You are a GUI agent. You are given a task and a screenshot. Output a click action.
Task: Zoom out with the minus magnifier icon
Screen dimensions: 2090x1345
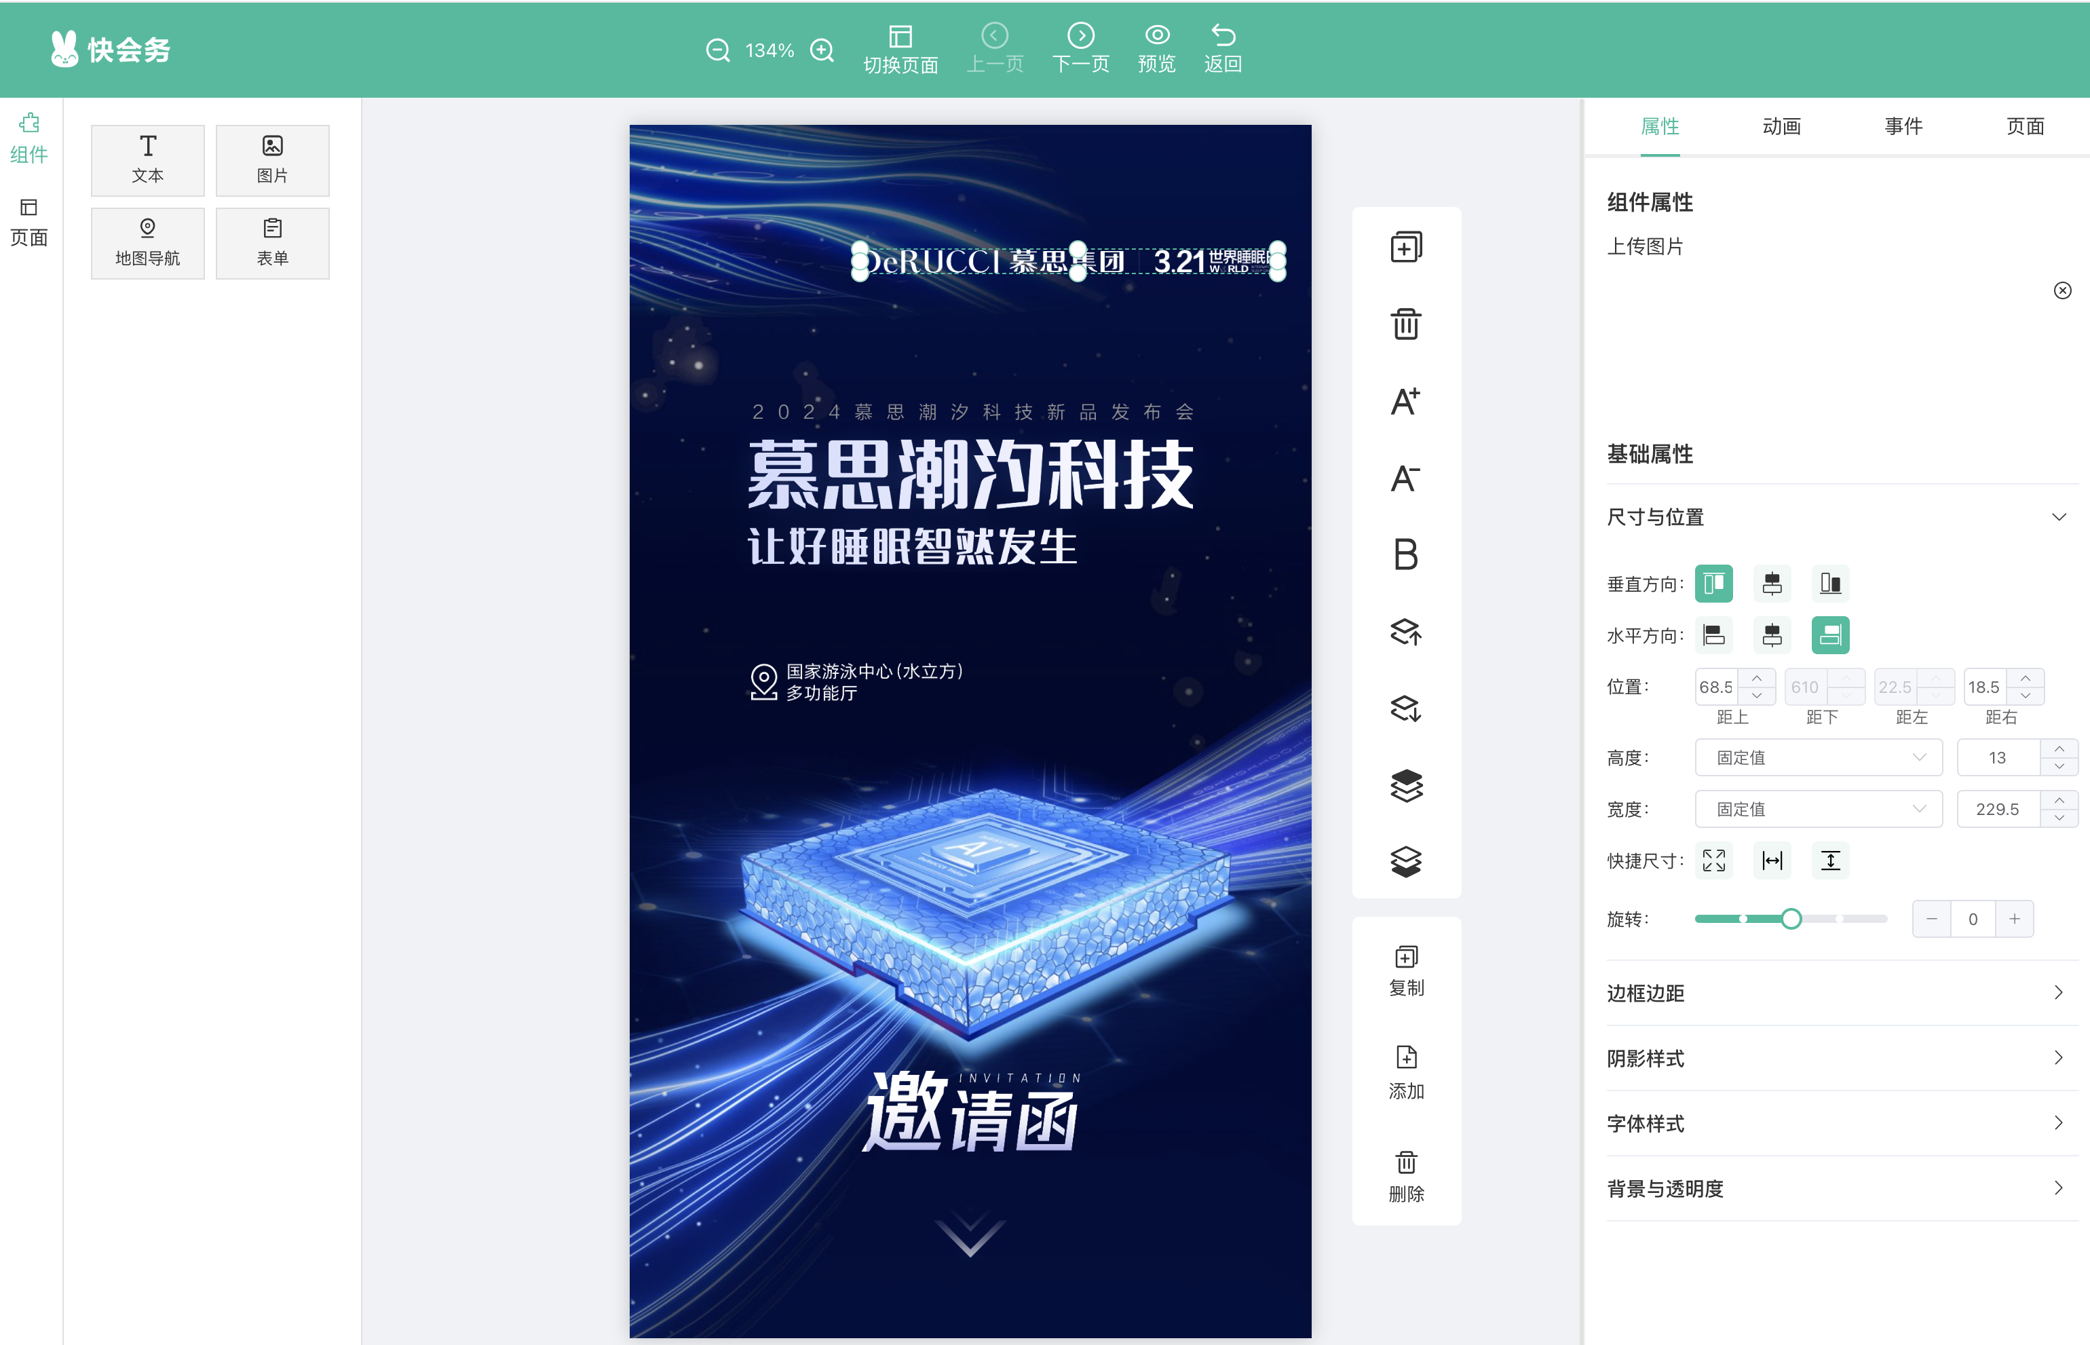718,51
